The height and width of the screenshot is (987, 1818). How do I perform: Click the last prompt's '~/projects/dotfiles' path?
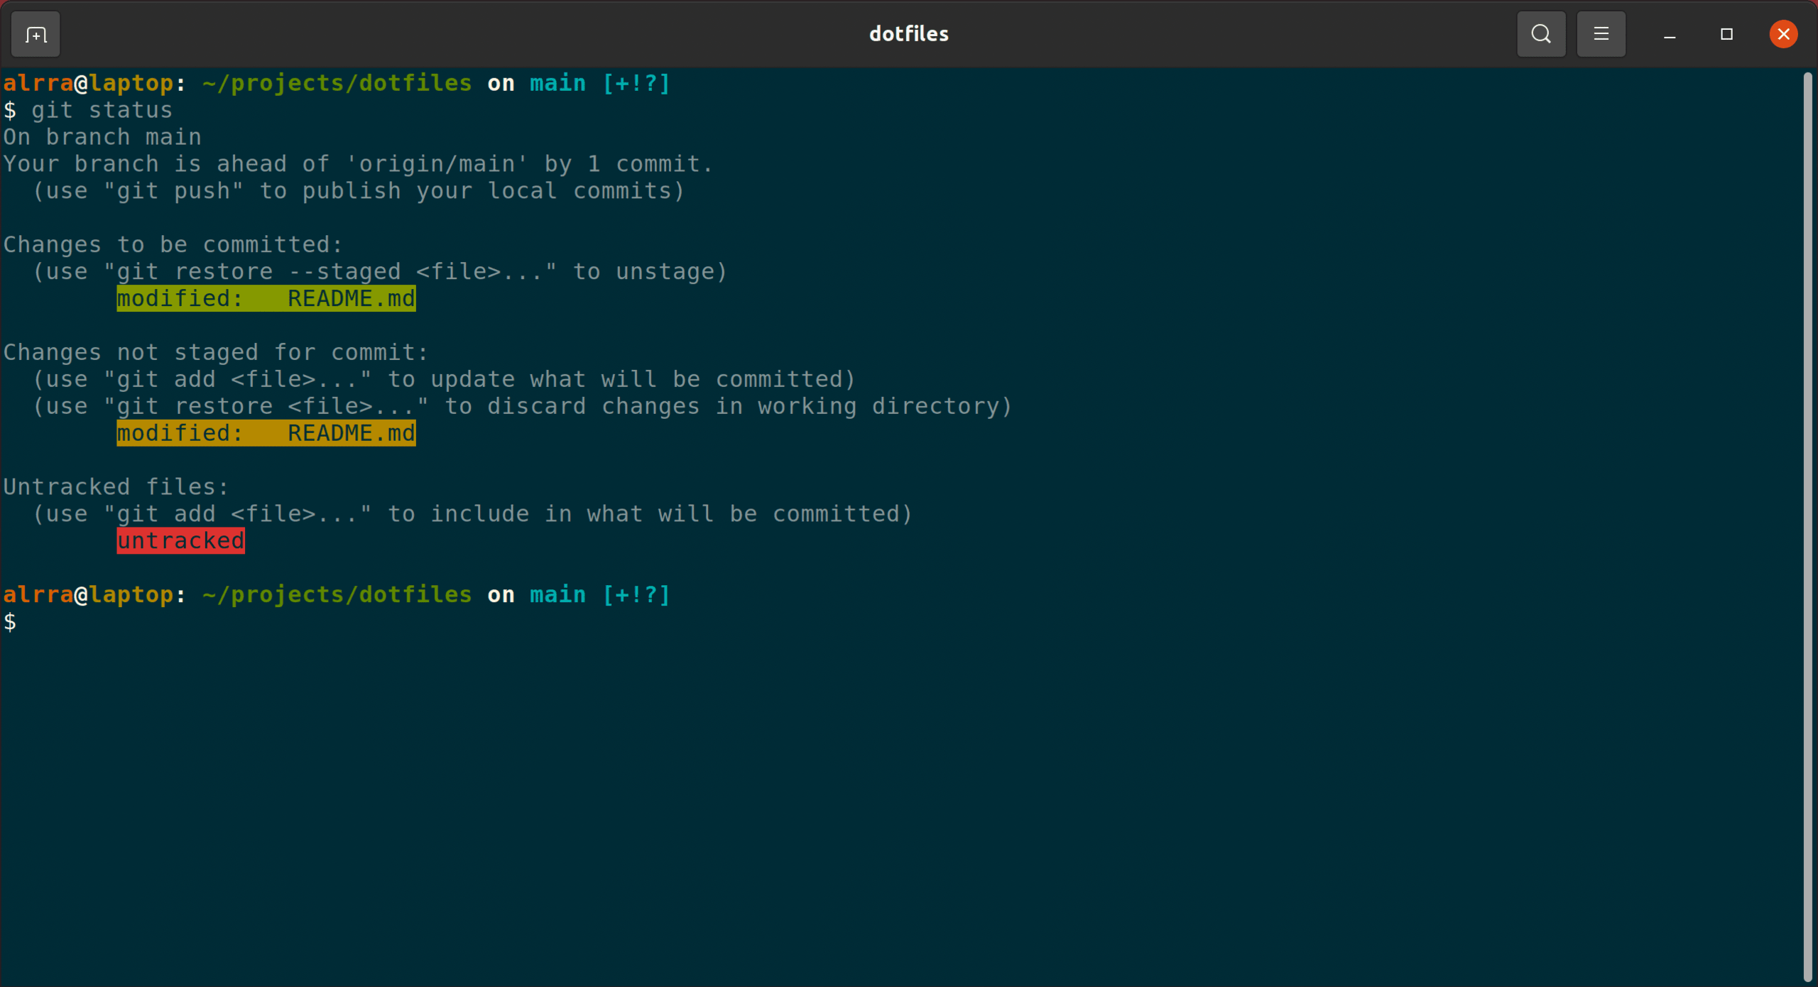(x=337, y=594)
